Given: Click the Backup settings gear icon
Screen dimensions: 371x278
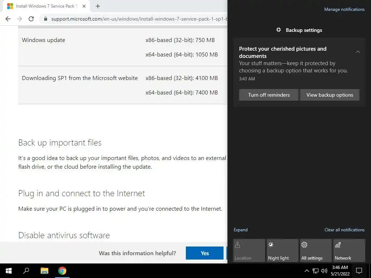Looking at the screenshot, I should 279,30.
